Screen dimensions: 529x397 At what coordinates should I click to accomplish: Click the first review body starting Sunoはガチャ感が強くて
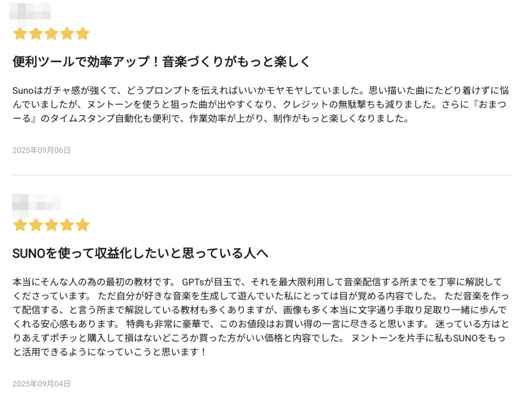pyautogui.click(x=261, y=104)
